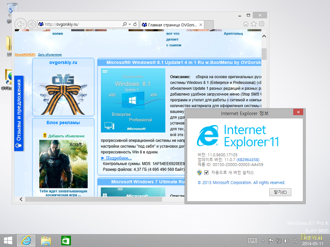Follow the Подробнее... link

[117, 158]
